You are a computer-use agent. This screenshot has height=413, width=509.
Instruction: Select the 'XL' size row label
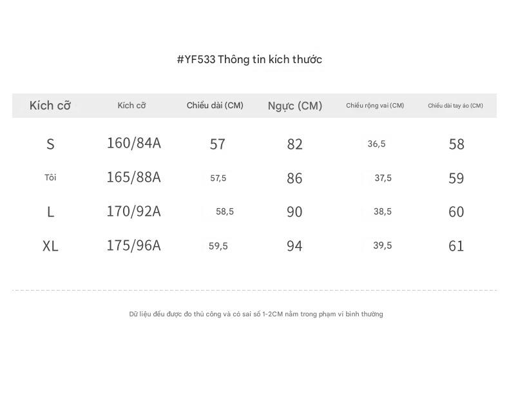pos(50,245)
